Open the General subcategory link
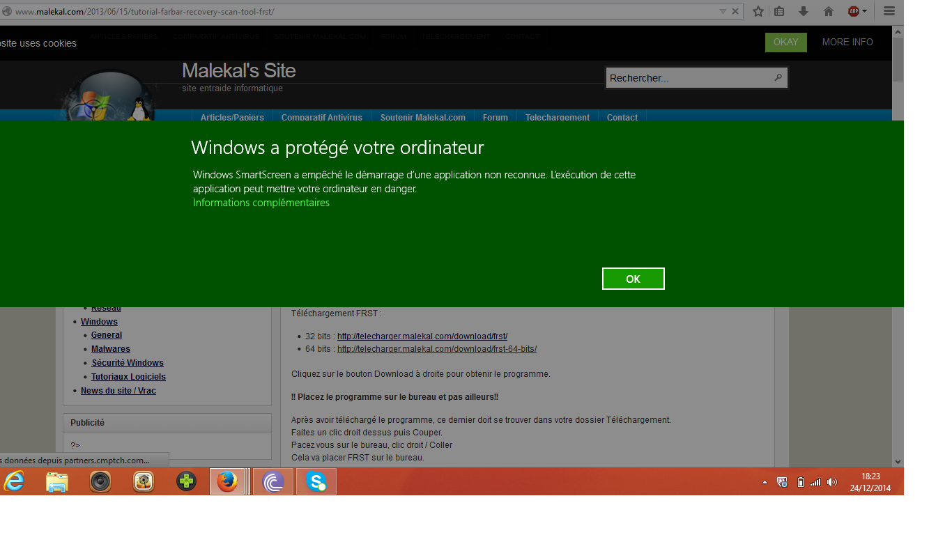Screen dimensions: 952x535 pyautogui.click(x=107, y=335)
